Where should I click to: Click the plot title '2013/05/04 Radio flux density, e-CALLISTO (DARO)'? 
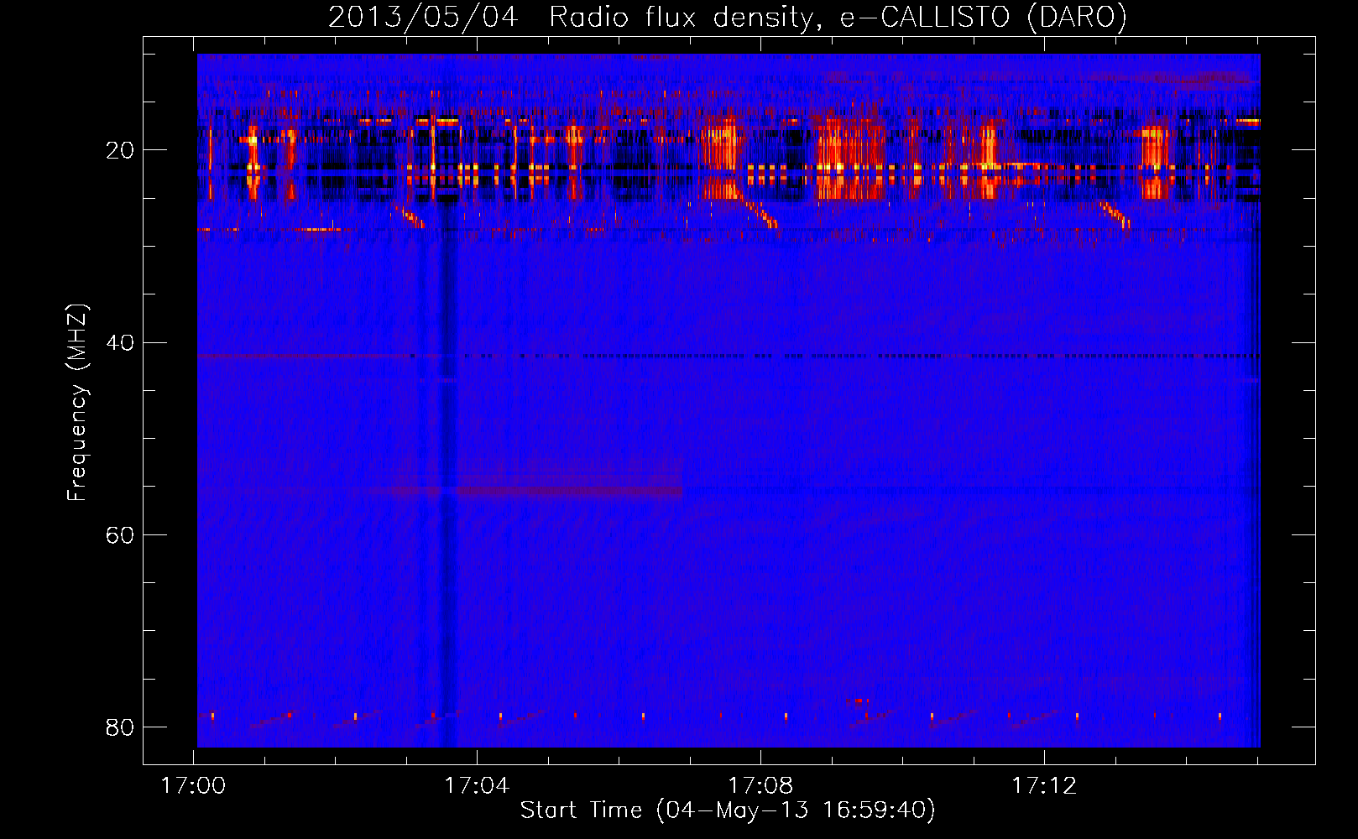click(x=728, y=17)
